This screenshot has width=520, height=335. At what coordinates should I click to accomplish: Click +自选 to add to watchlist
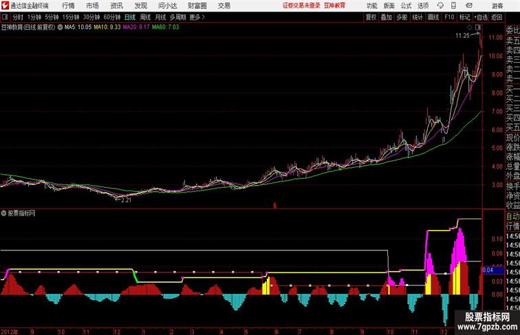point(481,17)
